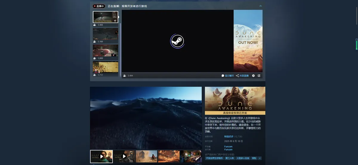Pop out the broadcast in new window
Viewport: 358px width, 165px height.
(259, 76)
